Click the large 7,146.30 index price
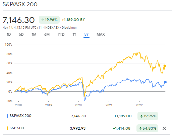 pos(18,20)
